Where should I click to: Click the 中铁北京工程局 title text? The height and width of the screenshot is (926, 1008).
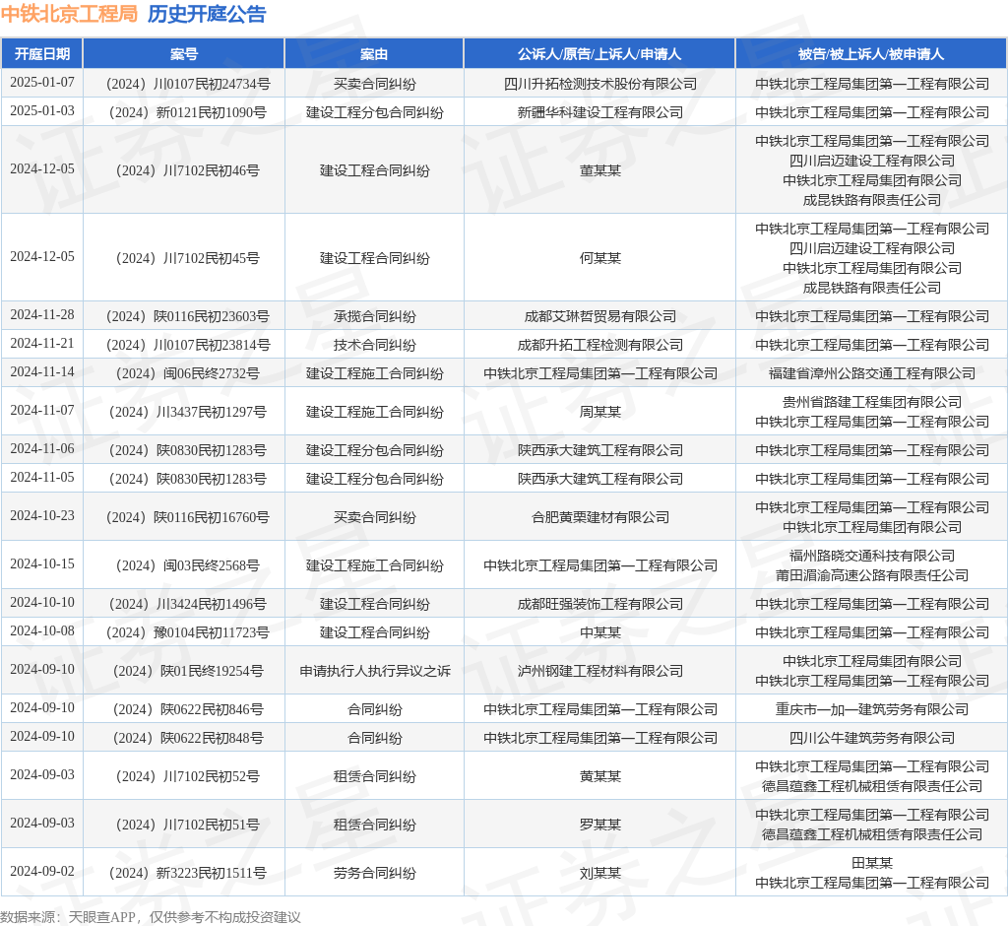click(70, 14)
